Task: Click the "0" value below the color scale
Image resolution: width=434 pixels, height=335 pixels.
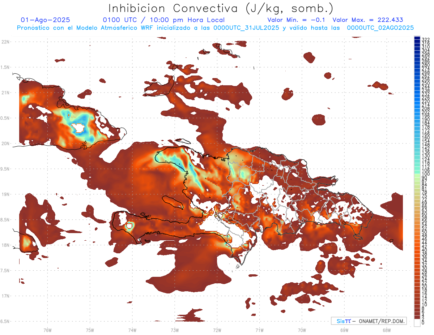Action: coord(423,322)
